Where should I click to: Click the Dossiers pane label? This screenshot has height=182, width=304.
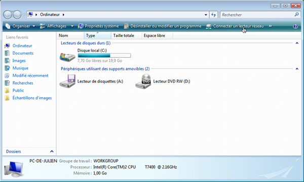13,152
